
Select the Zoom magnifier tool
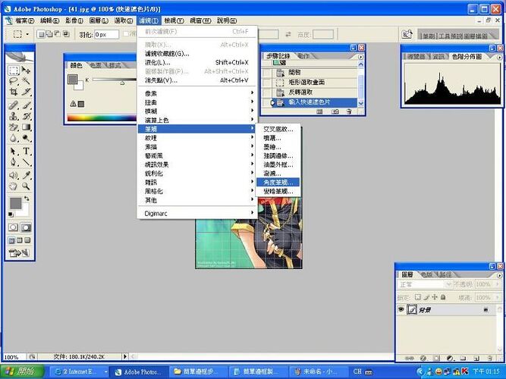click(x=26, y=186)
